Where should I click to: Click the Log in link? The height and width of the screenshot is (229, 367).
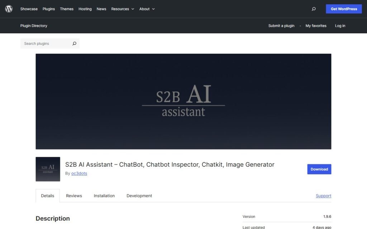pyautogui.click(x=340, y=26)
